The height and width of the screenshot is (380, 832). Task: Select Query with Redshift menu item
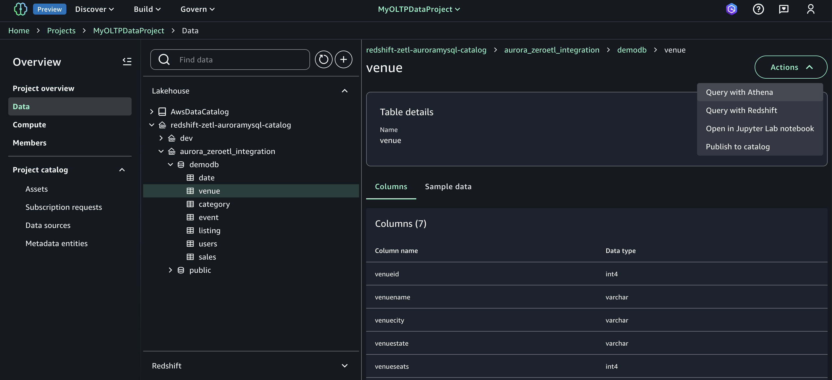[741, 110]
